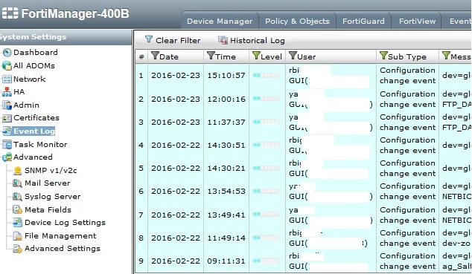Click the Certificates icon

(x=7, y=118)
